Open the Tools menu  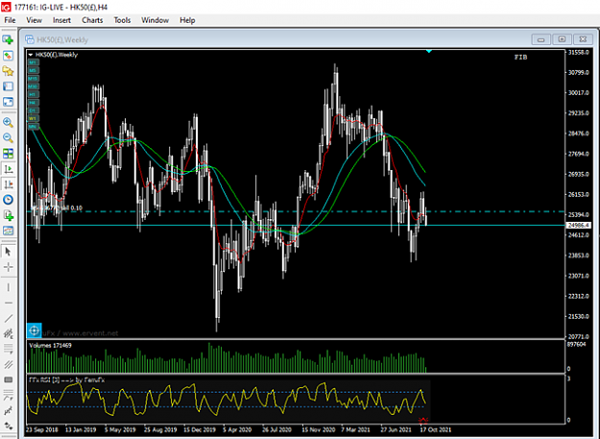coord(122,20)
